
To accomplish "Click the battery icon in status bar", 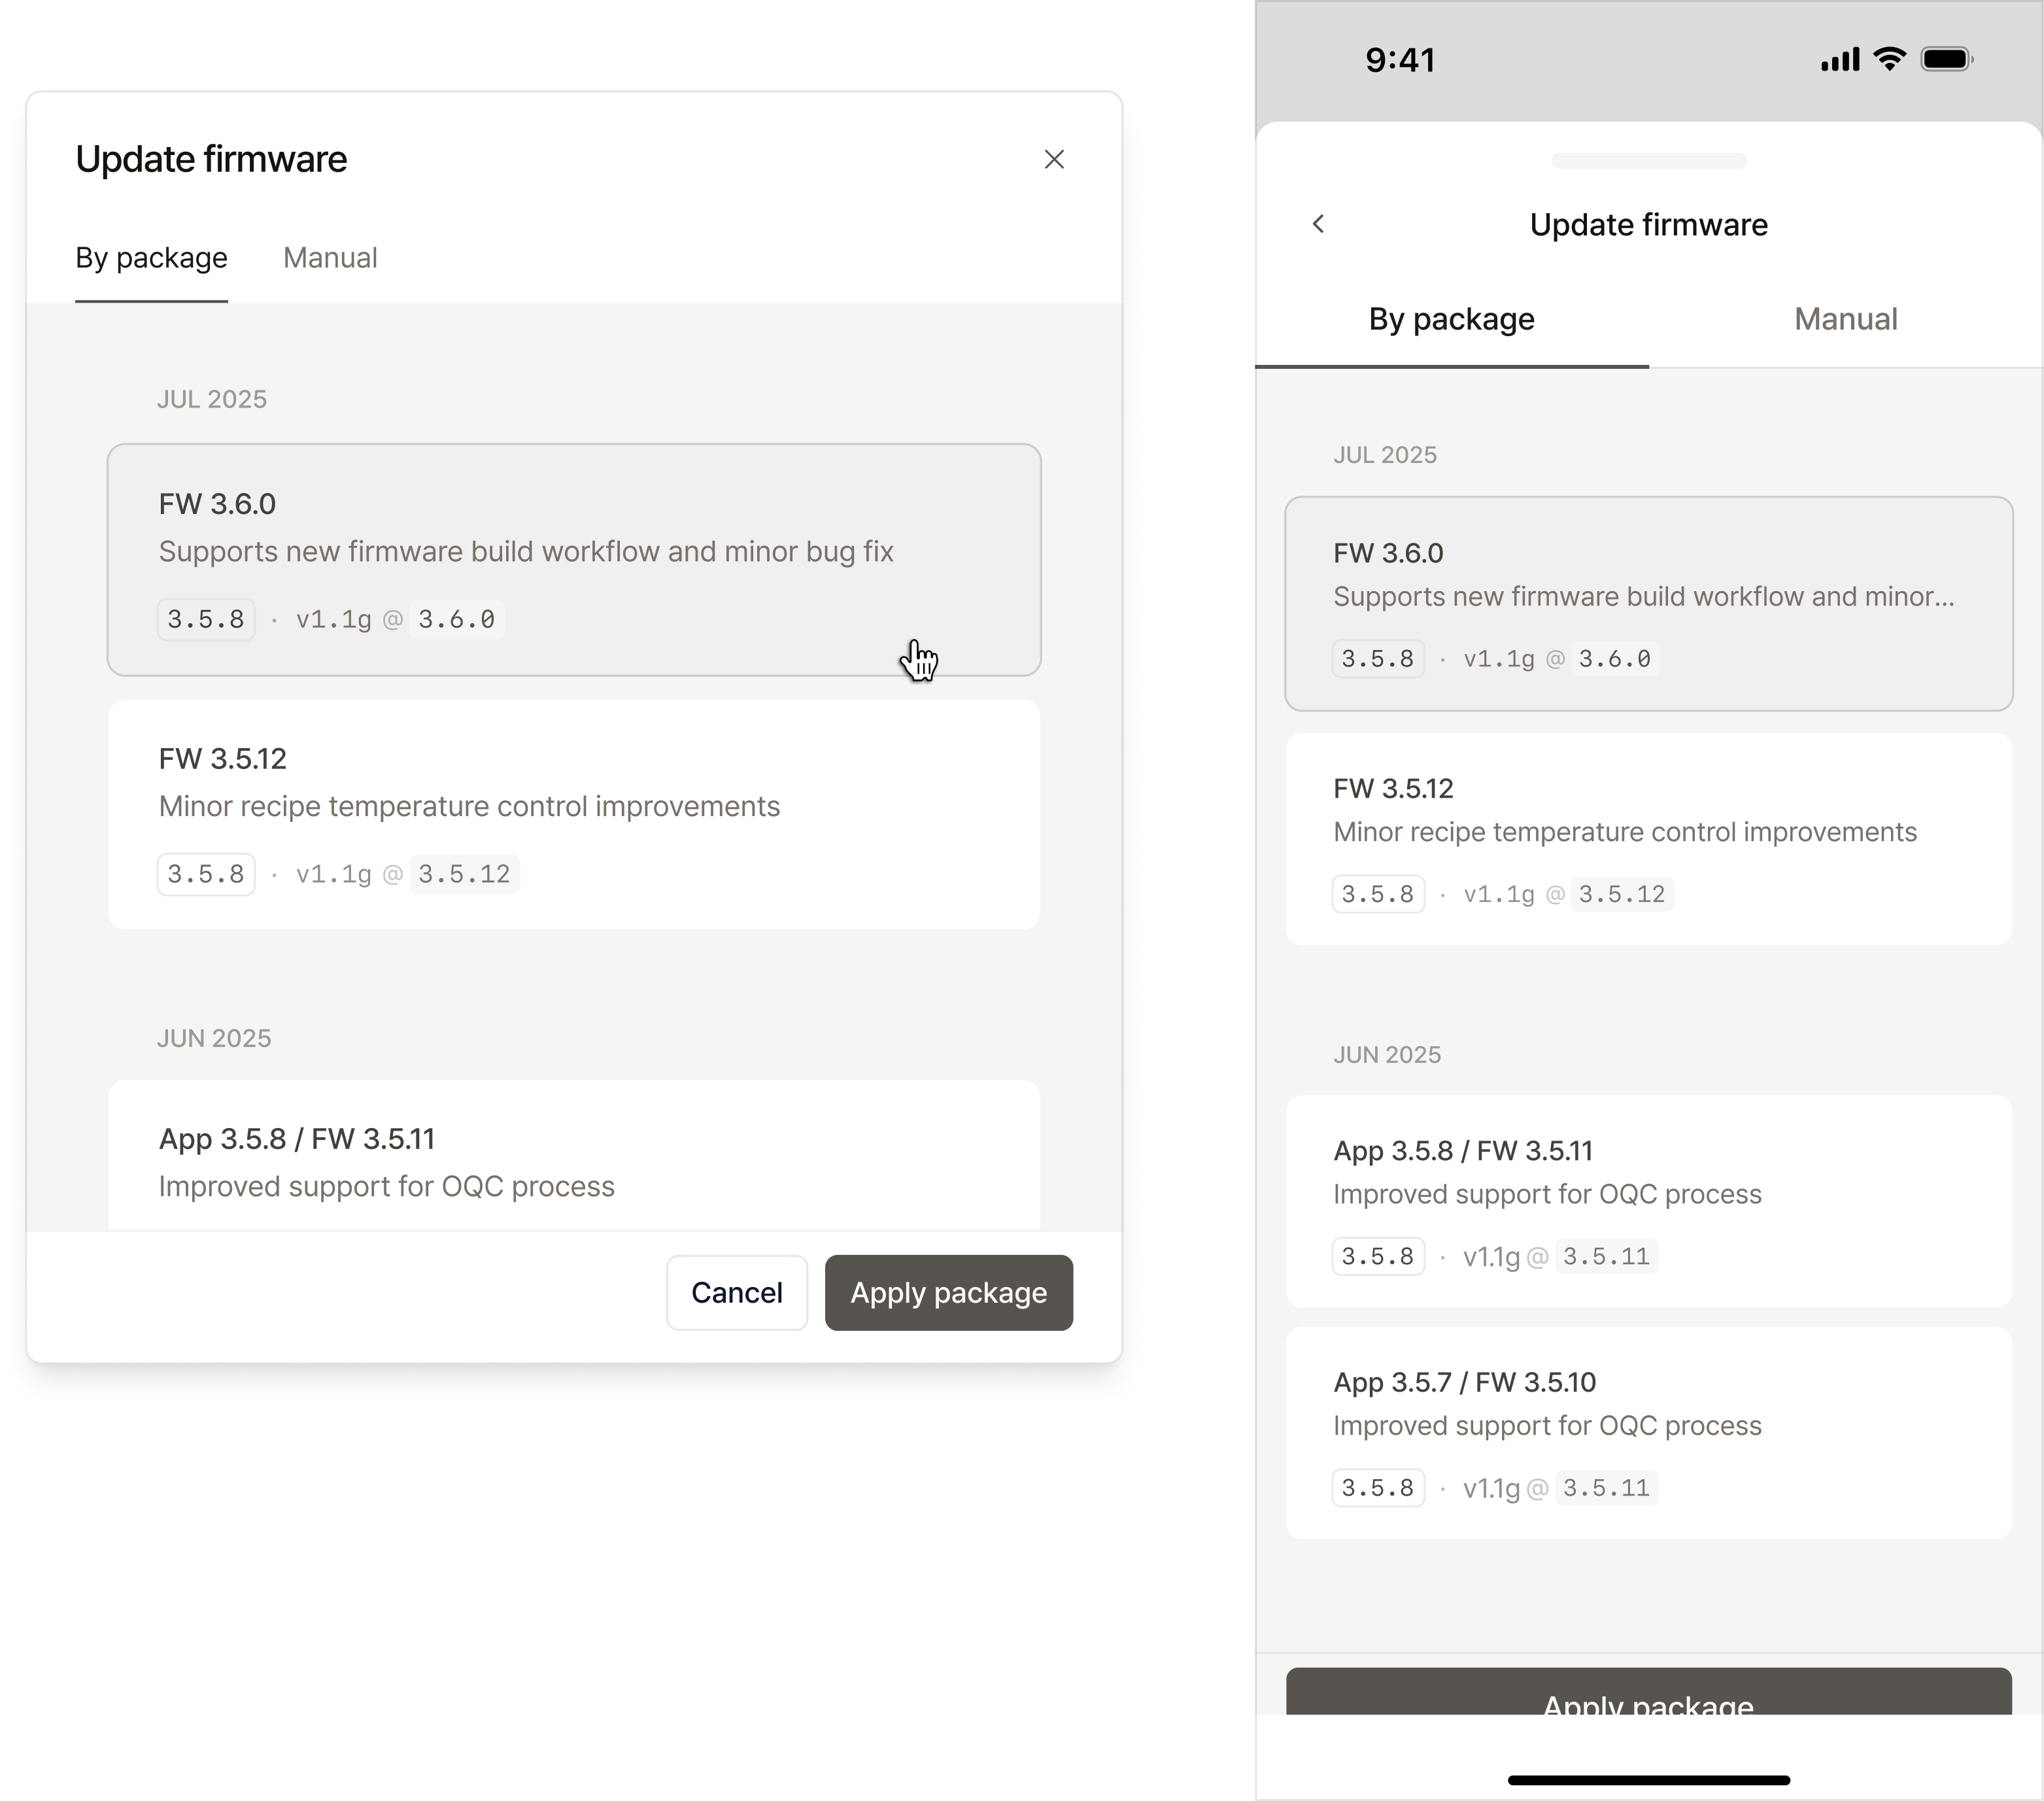I will [x=1946, y=59].
